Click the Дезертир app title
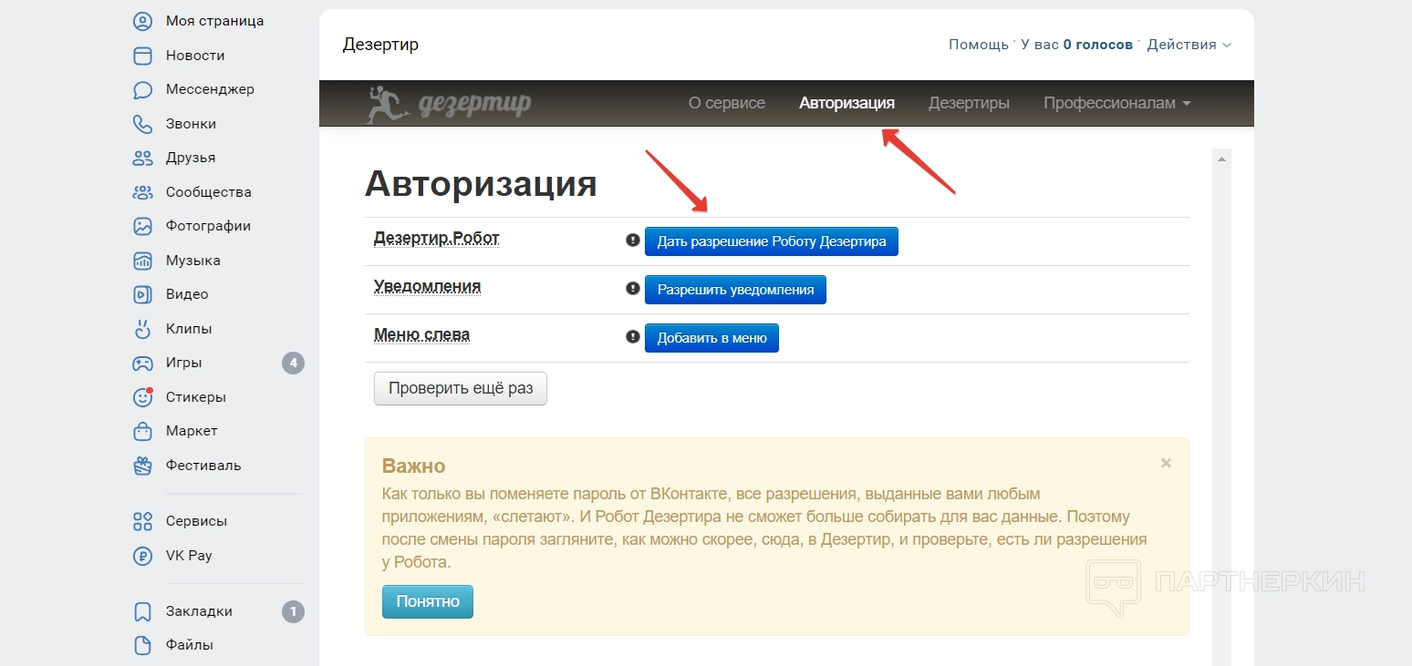 click(x=381, y=45)
